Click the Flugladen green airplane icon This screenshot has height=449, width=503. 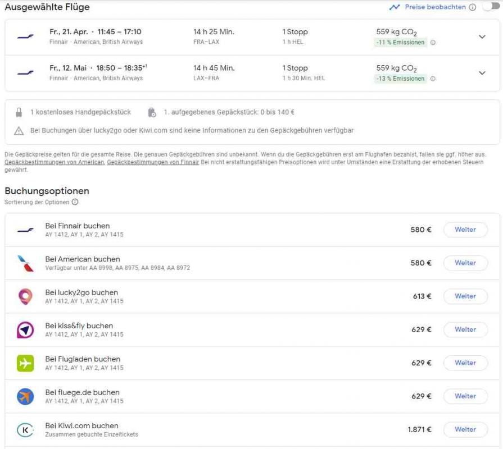coord(25,363)
